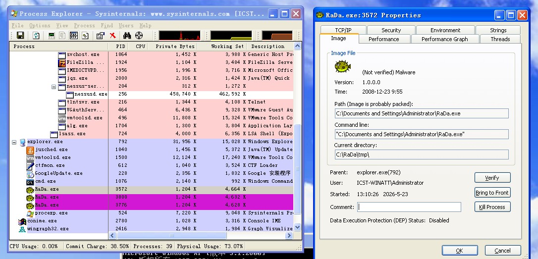Viewport: 538px width, 259px height.
Task: Click the crosshair Find Window's Process icon
Action: click(x=139, y=35)
